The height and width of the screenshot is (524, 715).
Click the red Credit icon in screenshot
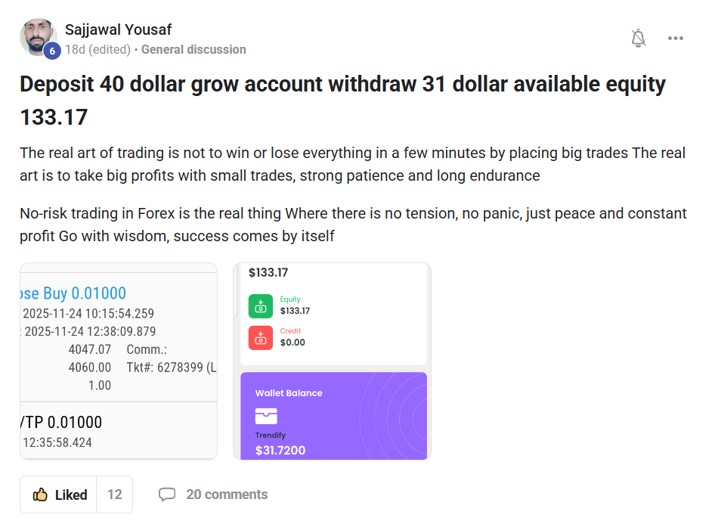[x=260, y=336]
